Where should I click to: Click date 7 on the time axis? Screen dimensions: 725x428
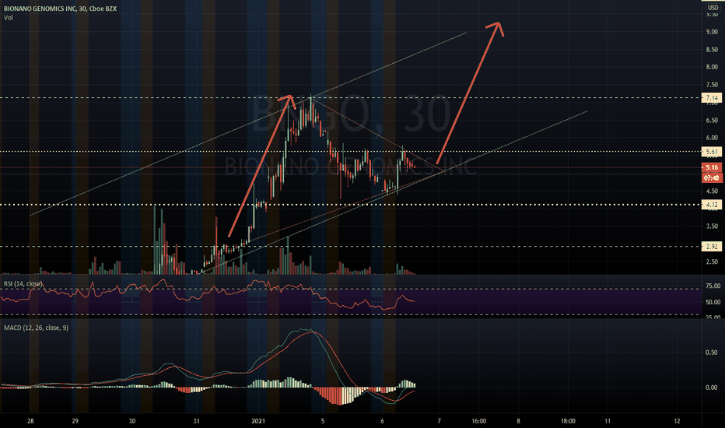pos(440,421)
